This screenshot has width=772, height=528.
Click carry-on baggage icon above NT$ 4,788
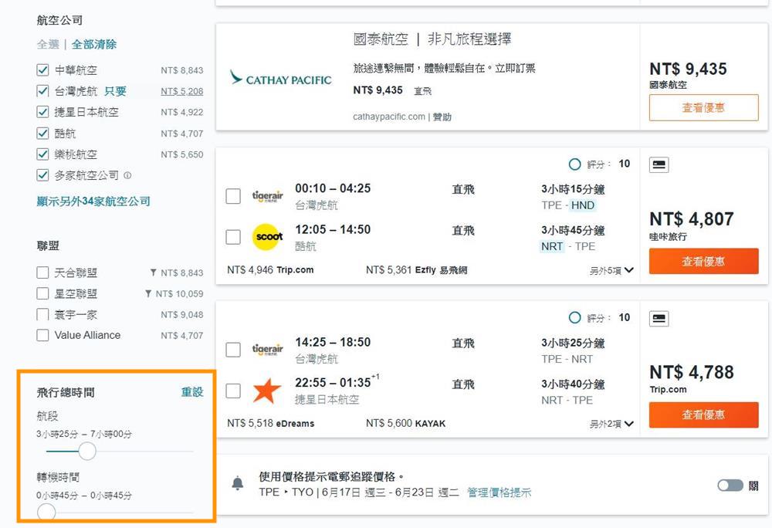(x=659, y=318)
